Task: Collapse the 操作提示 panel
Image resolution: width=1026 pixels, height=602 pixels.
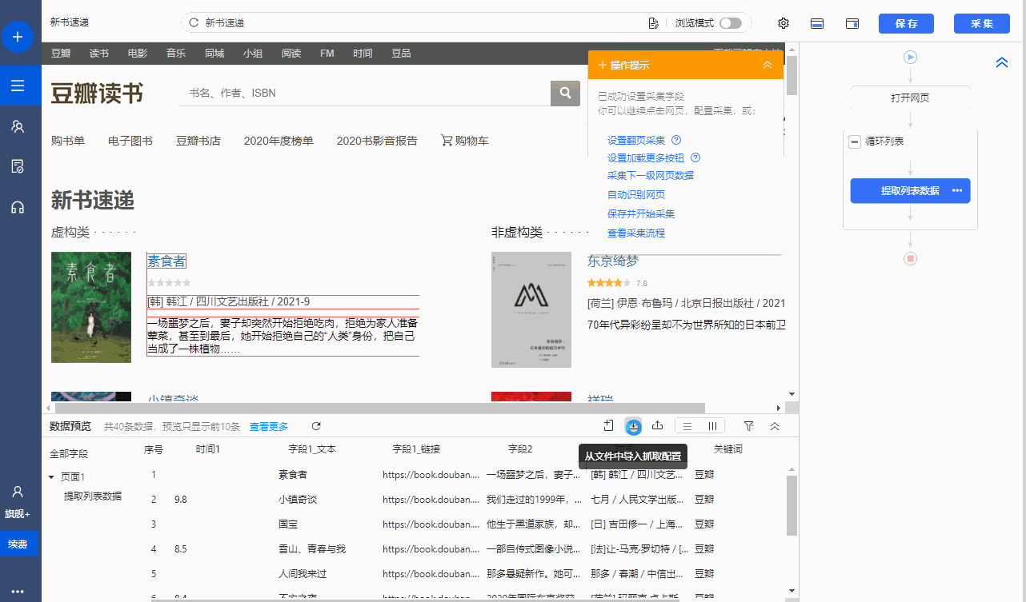Action: (x=767, y=65)
